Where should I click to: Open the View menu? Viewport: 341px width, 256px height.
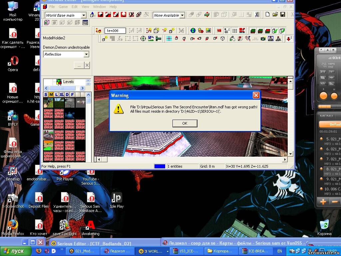pos(85,7)
